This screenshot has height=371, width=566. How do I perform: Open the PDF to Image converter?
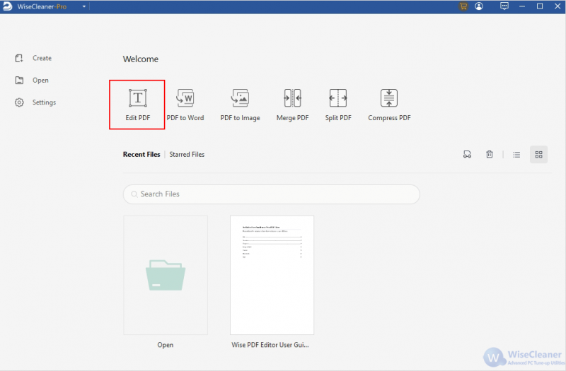click(x=240, y=105)
